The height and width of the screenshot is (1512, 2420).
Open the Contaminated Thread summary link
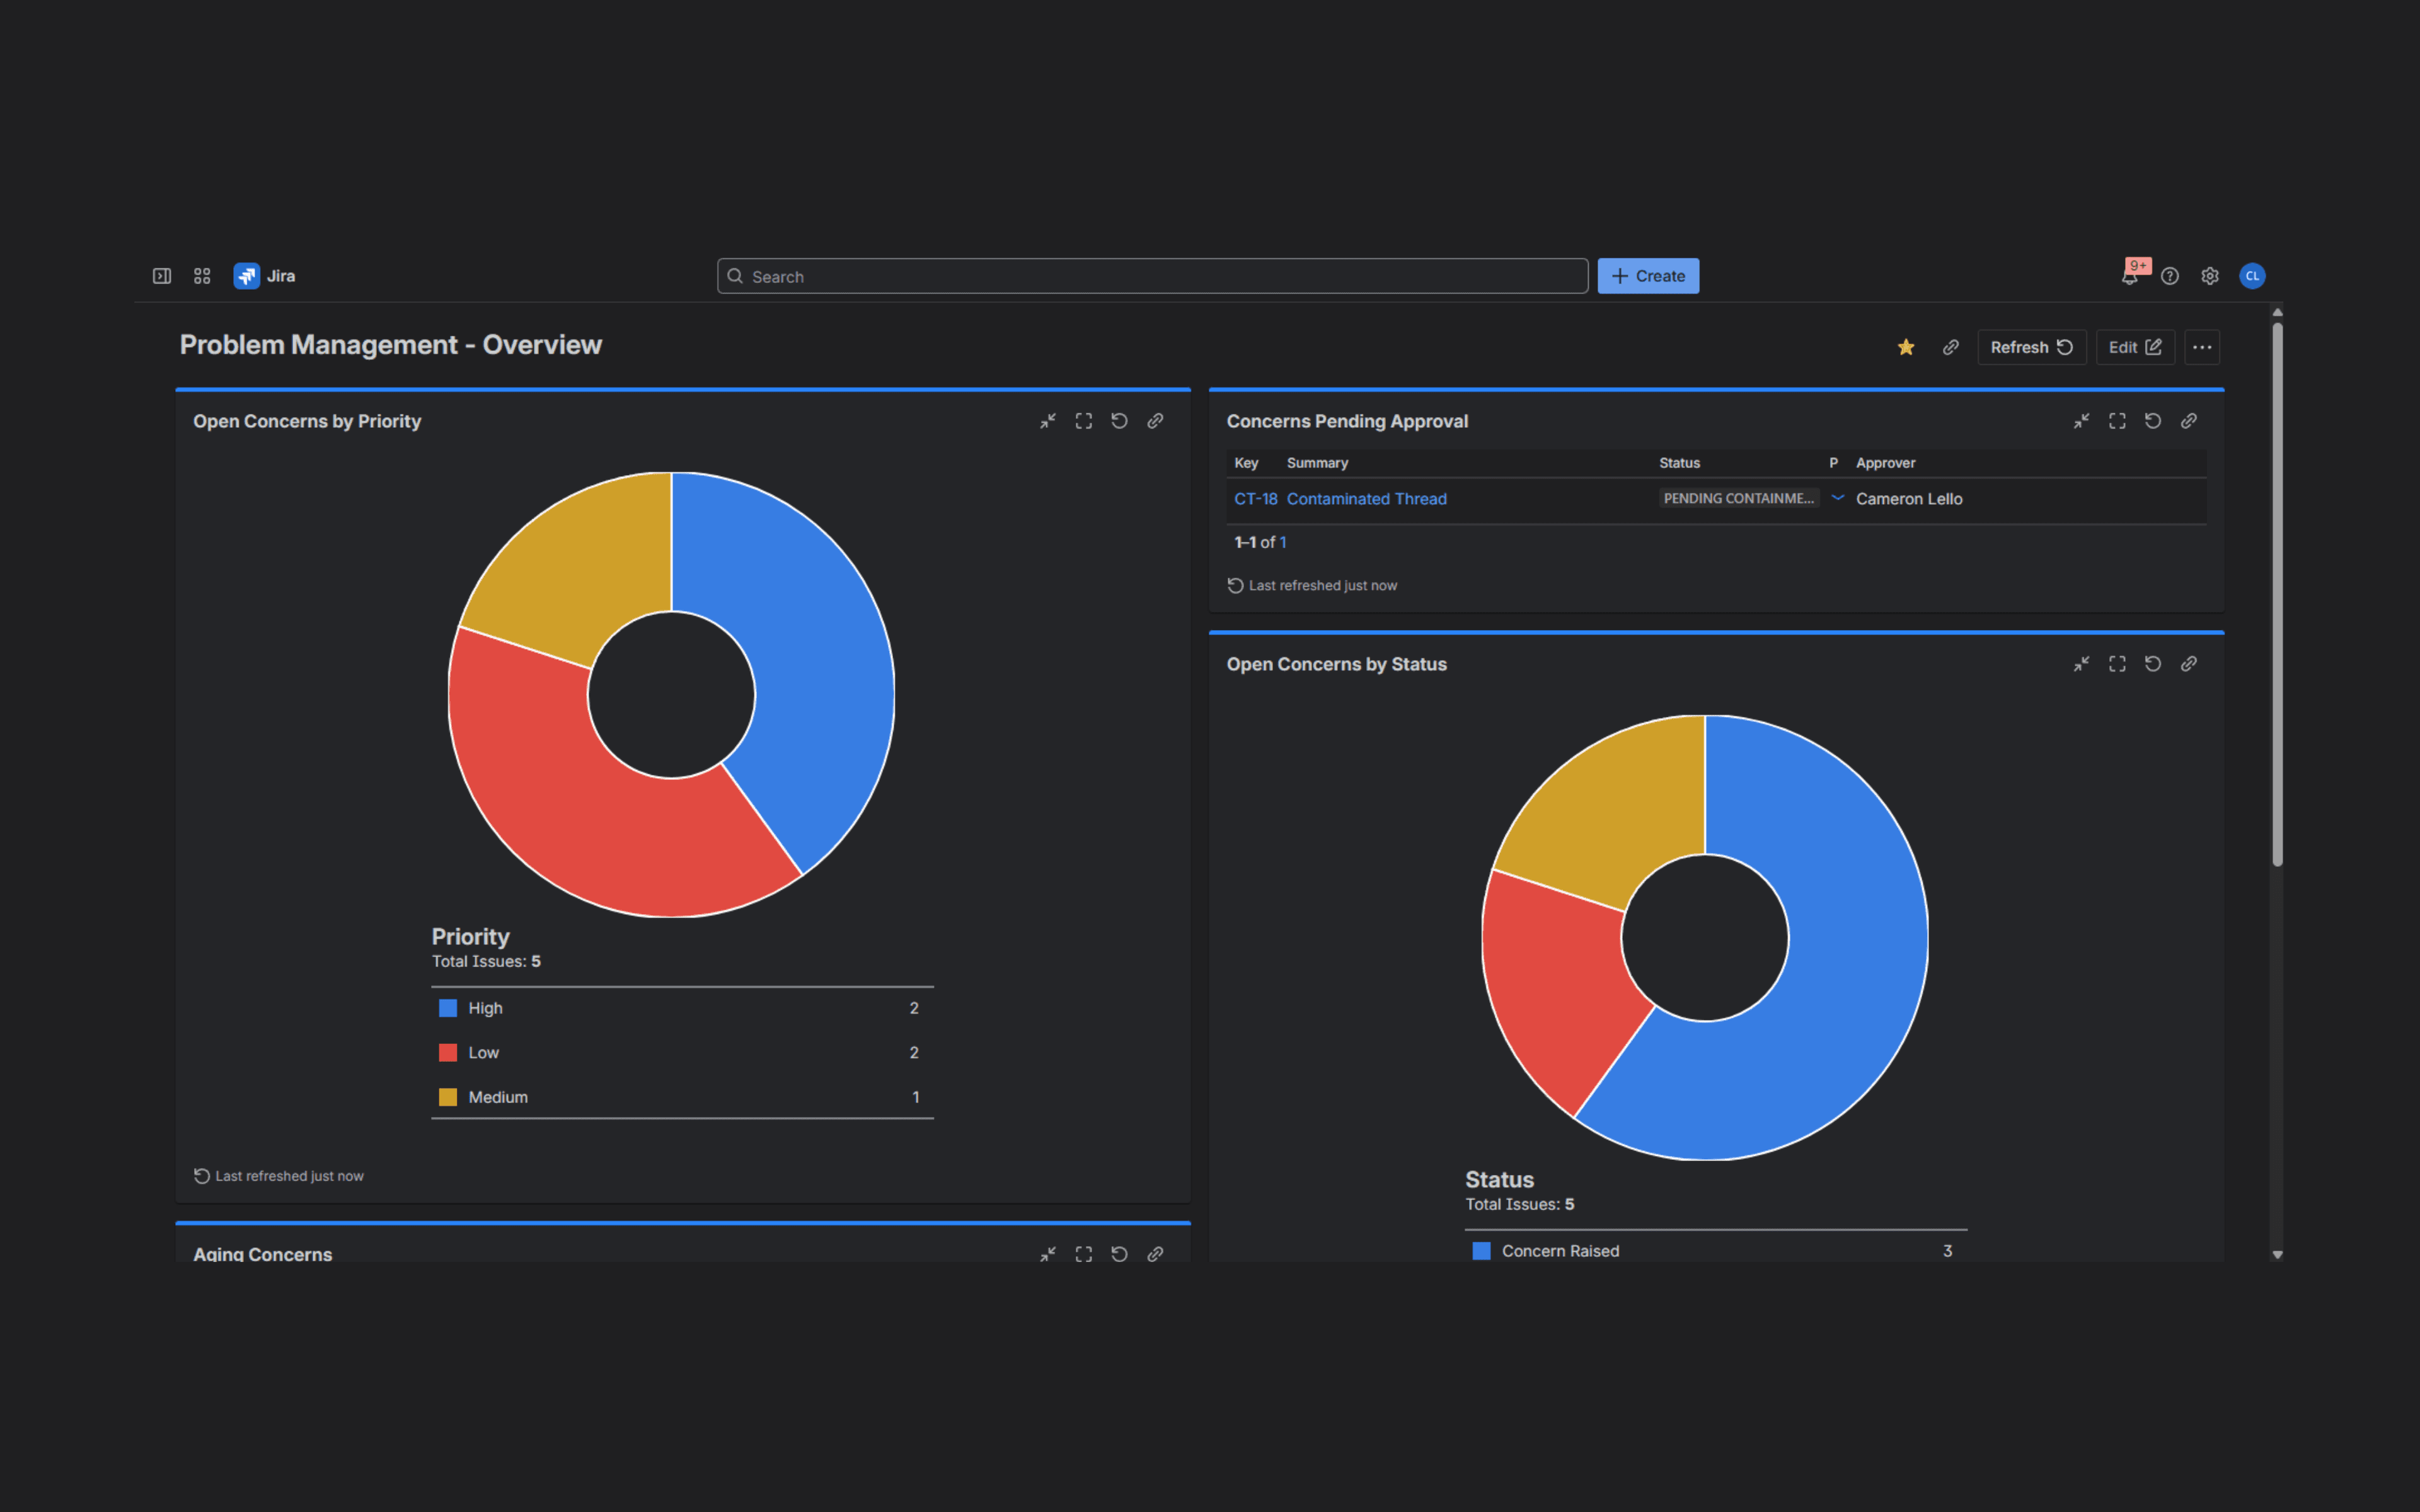point(1366,499)
